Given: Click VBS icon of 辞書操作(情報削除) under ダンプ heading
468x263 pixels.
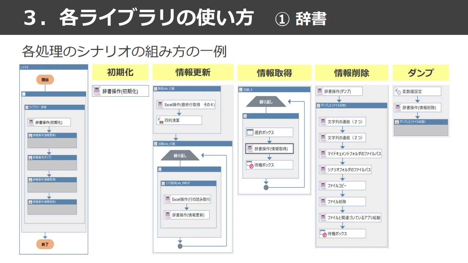Looking at the screenshot, I should pyautogui.click(x=398, y=107).
